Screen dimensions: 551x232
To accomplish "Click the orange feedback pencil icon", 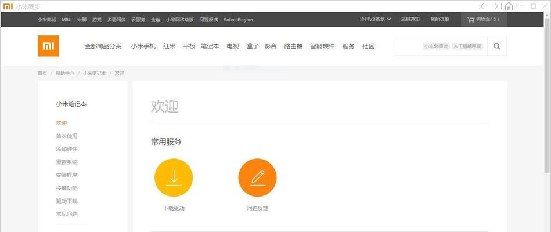I will [257, 177].
